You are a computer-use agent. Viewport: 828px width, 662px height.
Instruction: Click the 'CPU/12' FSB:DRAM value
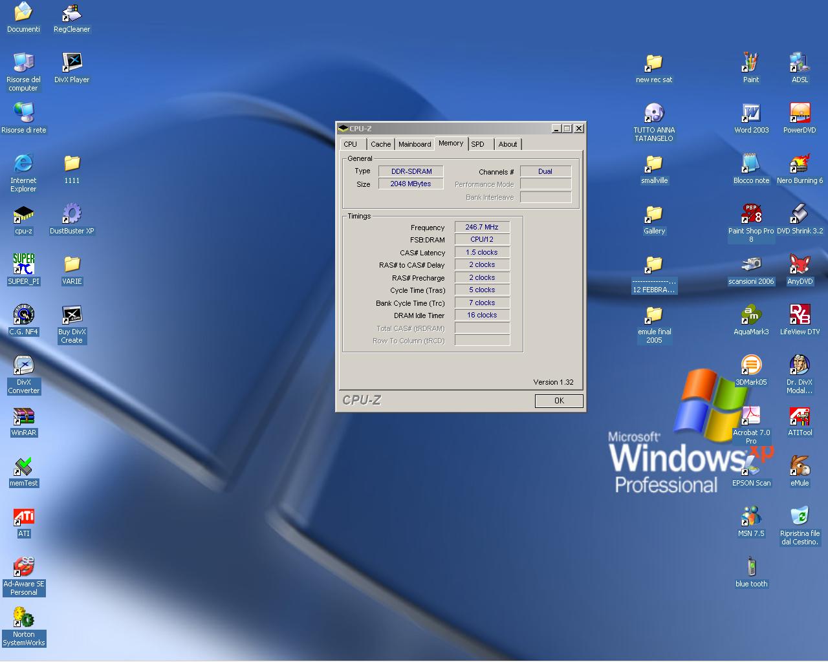click(482, 239)
